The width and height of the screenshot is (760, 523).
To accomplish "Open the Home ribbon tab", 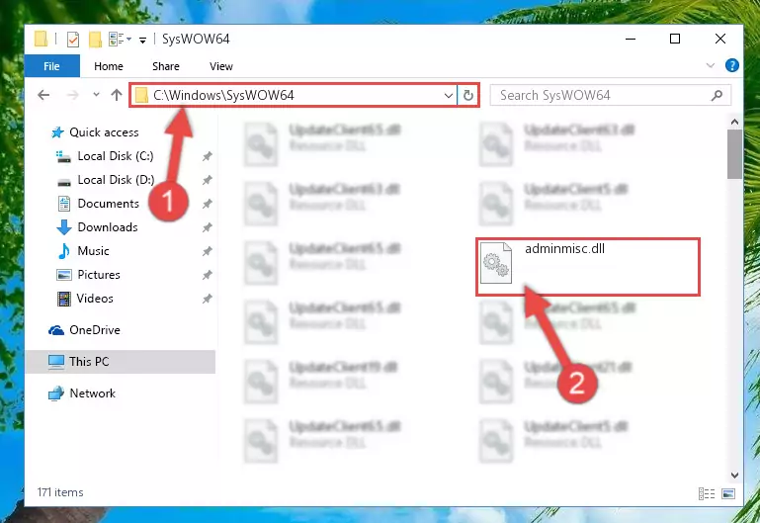I will [x=109, y=66].
